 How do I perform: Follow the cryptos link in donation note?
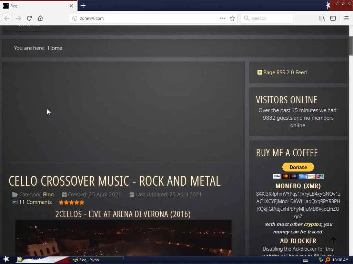tap(312, 224)
